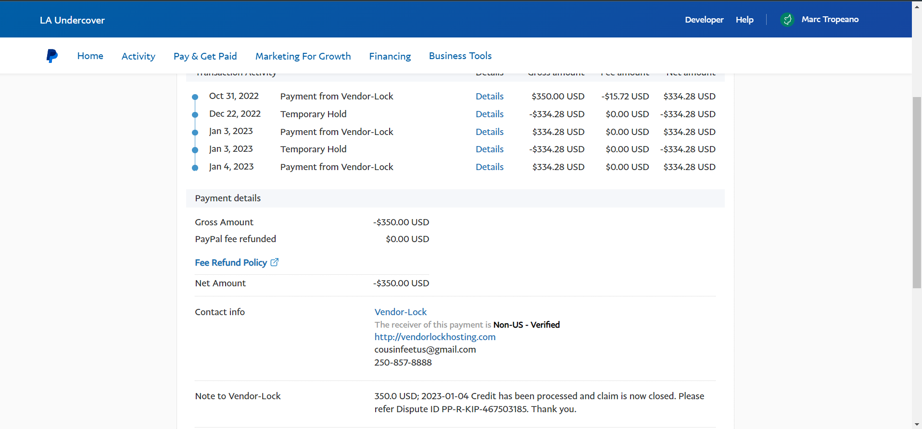The height and width of the screenshot is (429, 922).
Task: View Details for Jan 4, 2023 payment
Action: (x=490, y=167)
